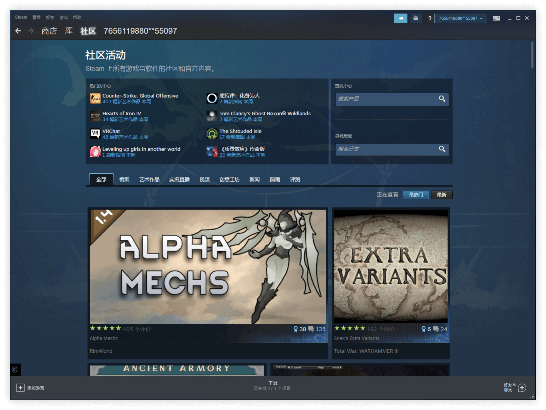Select the 最热门 sort option
Image resolution: width=546 pixels, height=410 pixels.
(x=416, y=195)
